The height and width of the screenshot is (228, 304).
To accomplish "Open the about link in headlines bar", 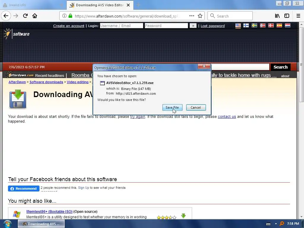I will tap(285, 76).
